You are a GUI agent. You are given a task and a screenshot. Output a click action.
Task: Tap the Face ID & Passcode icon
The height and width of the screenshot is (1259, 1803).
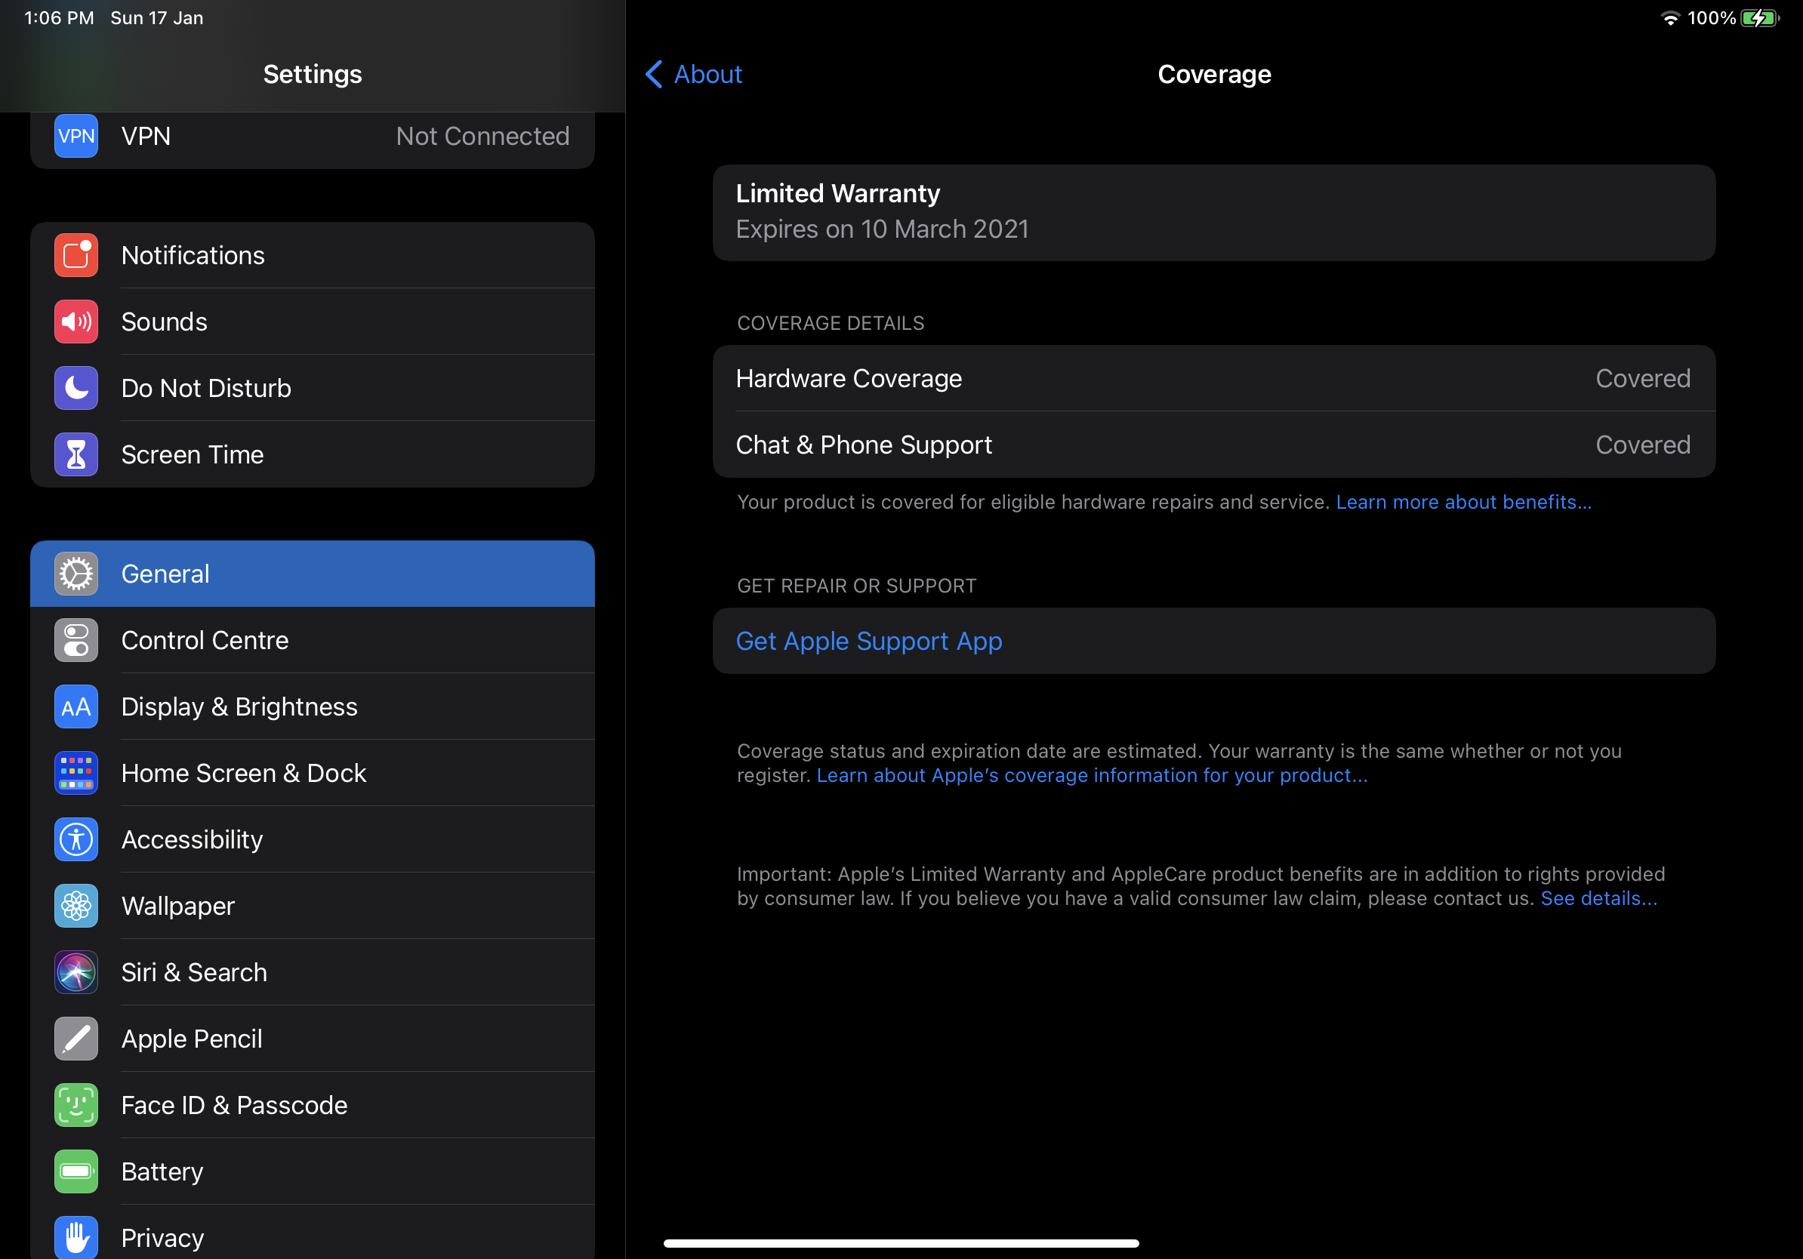(x=76, y=1105)
